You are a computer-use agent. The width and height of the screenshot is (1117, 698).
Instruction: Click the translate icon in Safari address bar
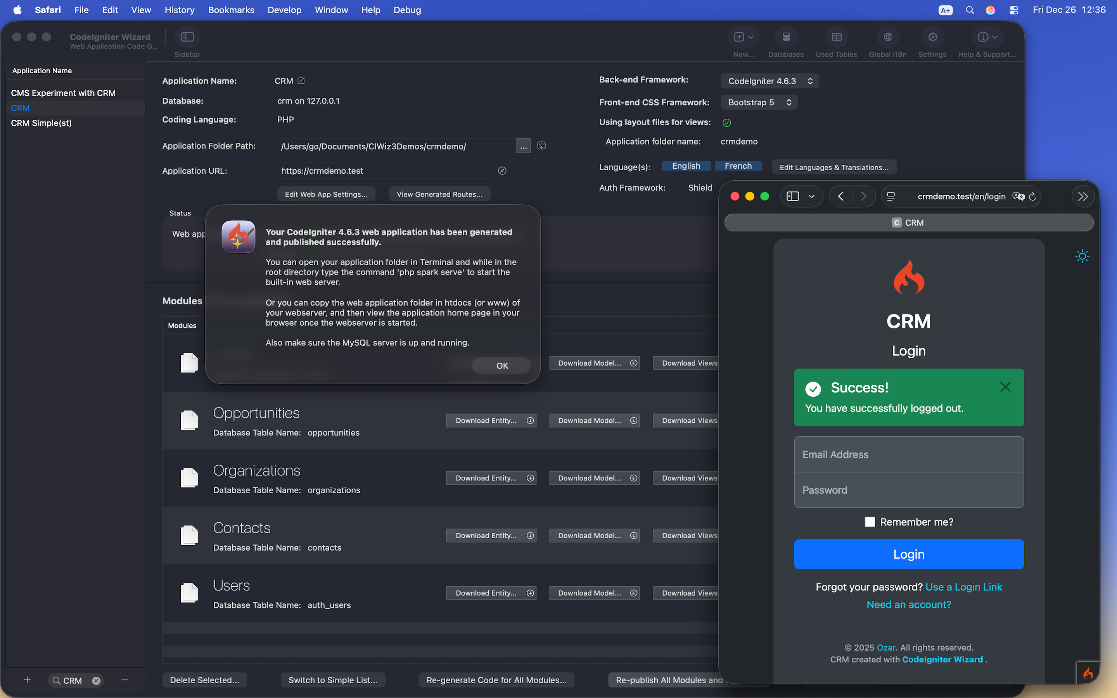[x=1018, y=197]
